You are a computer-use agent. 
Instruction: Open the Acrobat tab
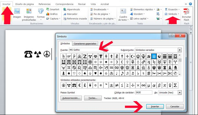pyautogui.click(x=105, y=4)
